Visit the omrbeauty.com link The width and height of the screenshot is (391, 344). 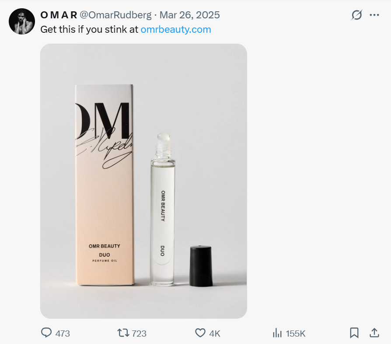[176, 30]
